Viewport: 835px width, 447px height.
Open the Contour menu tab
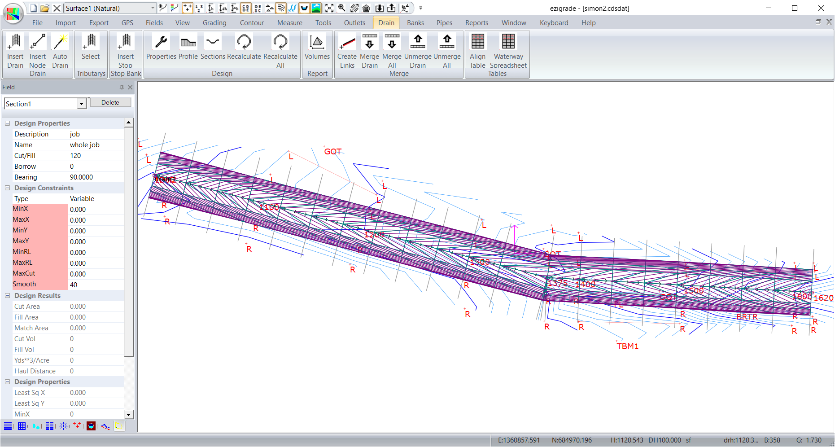coord(252,23)
